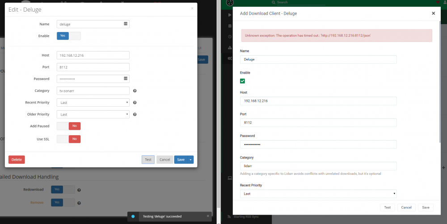Open the Lidarr sidebar settings gears icon
The image size is (447, 224).
coord(230,58)
